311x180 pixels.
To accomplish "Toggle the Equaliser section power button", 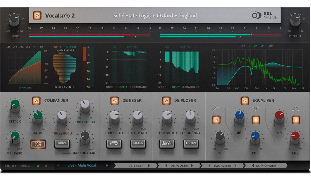I will point(245,100).
